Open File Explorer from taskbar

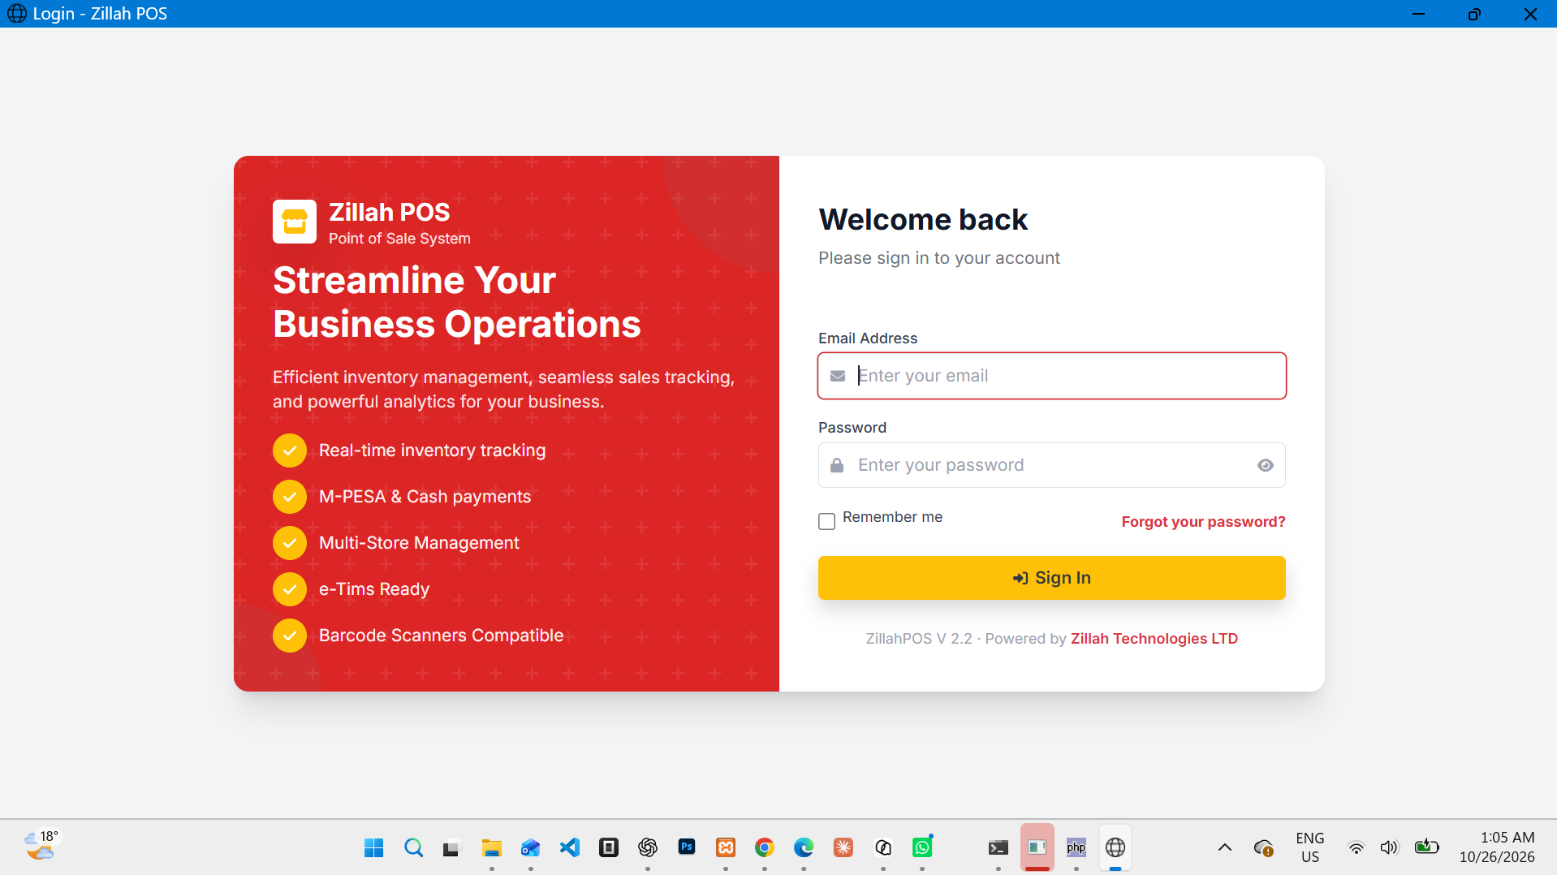click(x=491, y=848)
